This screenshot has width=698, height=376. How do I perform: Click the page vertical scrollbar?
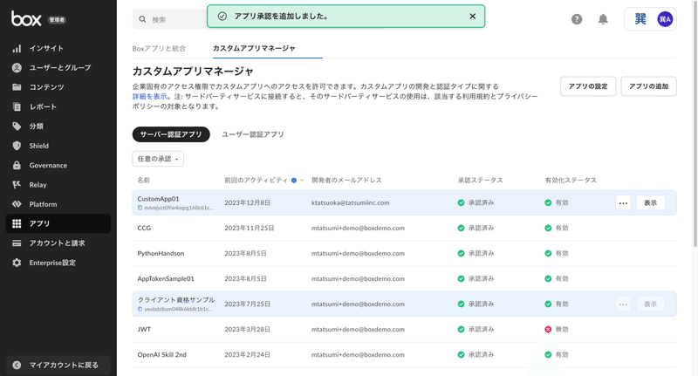pyautogui.click(x=695, y=125)
